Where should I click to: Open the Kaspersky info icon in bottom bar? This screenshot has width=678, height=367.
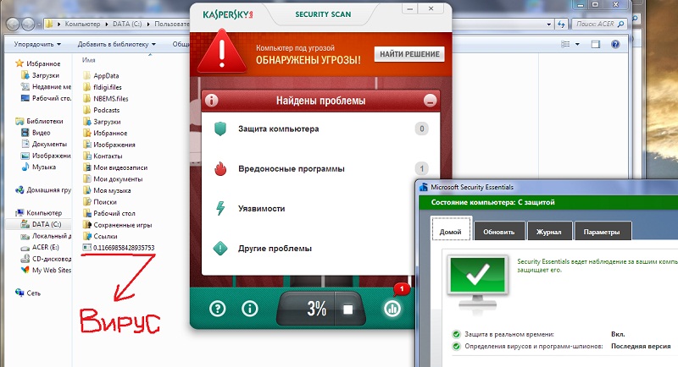[249, 309]
